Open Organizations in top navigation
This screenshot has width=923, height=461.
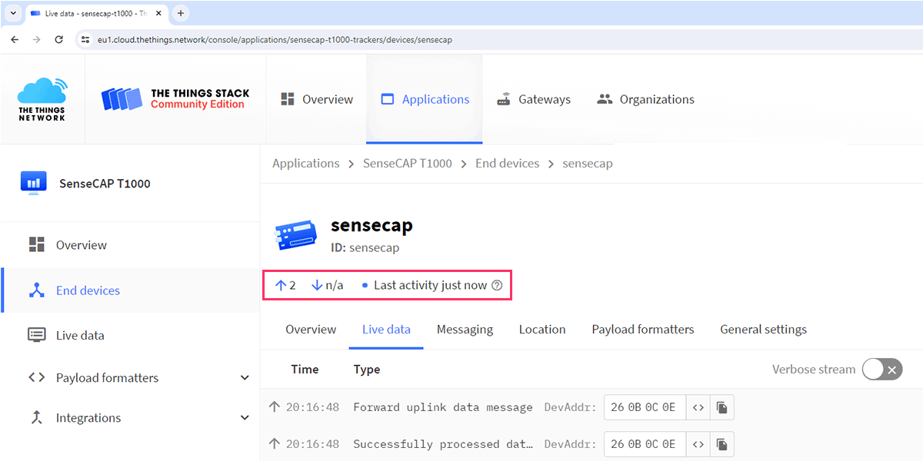point(645,99)
